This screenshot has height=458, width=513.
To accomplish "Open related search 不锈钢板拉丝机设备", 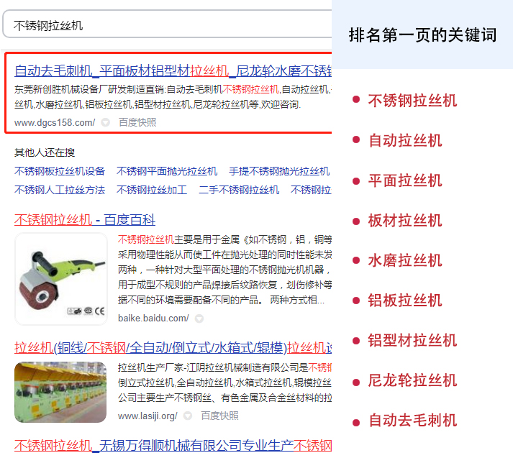I will tap(60, 171).
